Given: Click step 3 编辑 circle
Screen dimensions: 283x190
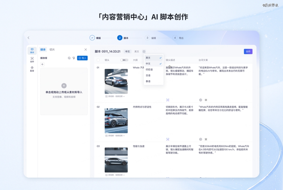Looking at the screenshot, I should [x=147, y=38].
